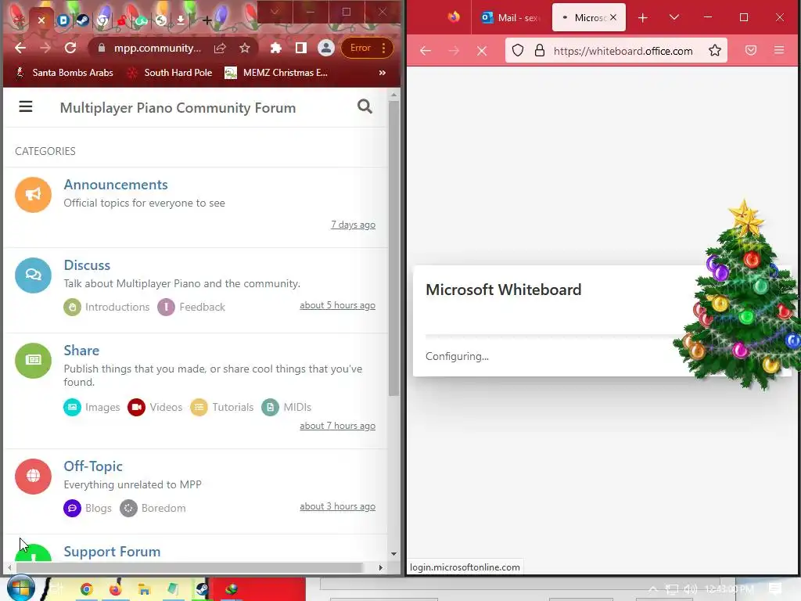This screenshot has height=601, width=801.
Task: Reload the page in Chrome
Action: tap(70, 48)
